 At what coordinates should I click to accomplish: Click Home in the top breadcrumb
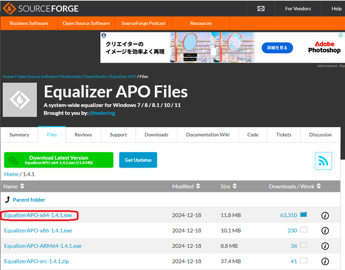click(x=8, y=77)
